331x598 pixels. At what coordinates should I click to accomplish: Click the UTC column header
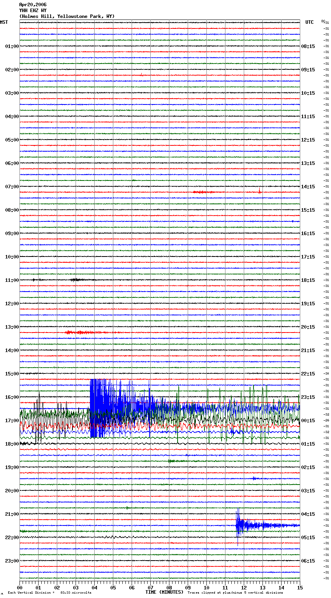click(x=309, y=22)
